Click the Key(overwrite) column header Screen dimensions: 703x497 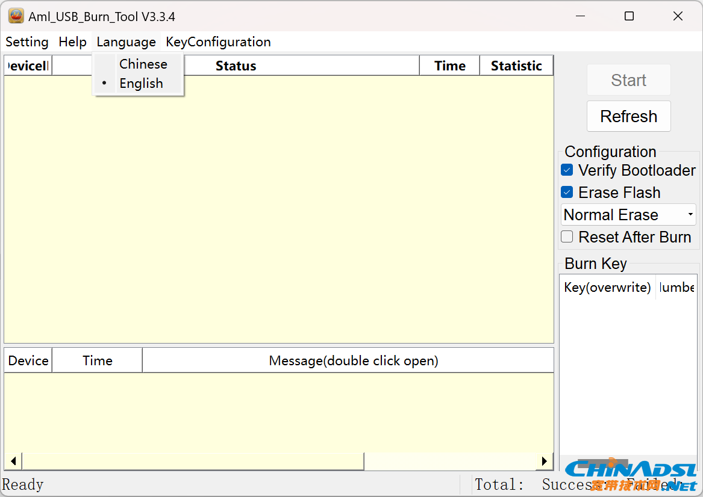click(x=607, y=287)
